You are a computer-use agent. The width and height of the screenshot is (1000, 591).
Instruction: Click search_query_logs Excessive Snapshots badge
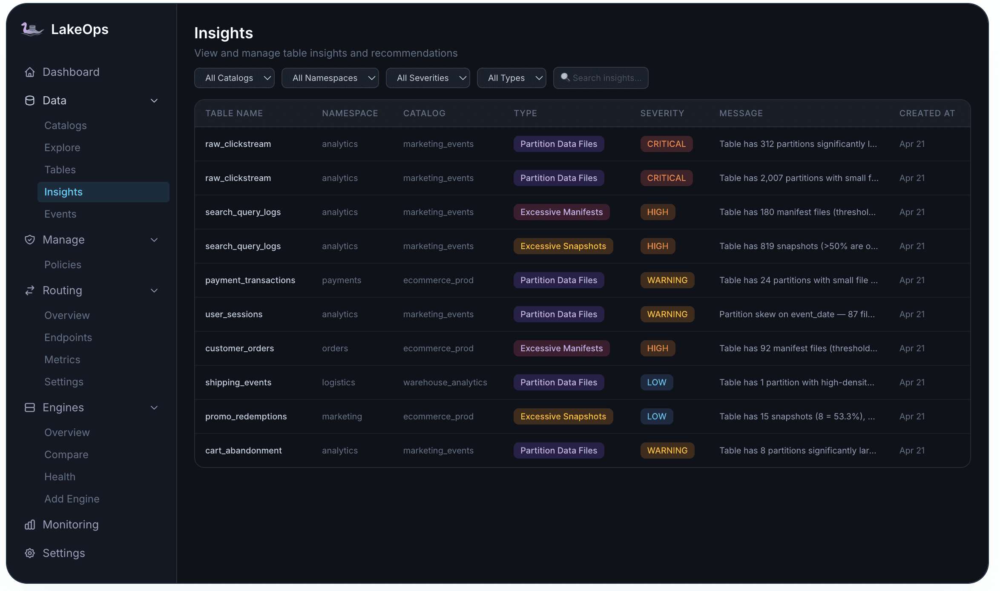pyautogui.click(x=563, y=246)
